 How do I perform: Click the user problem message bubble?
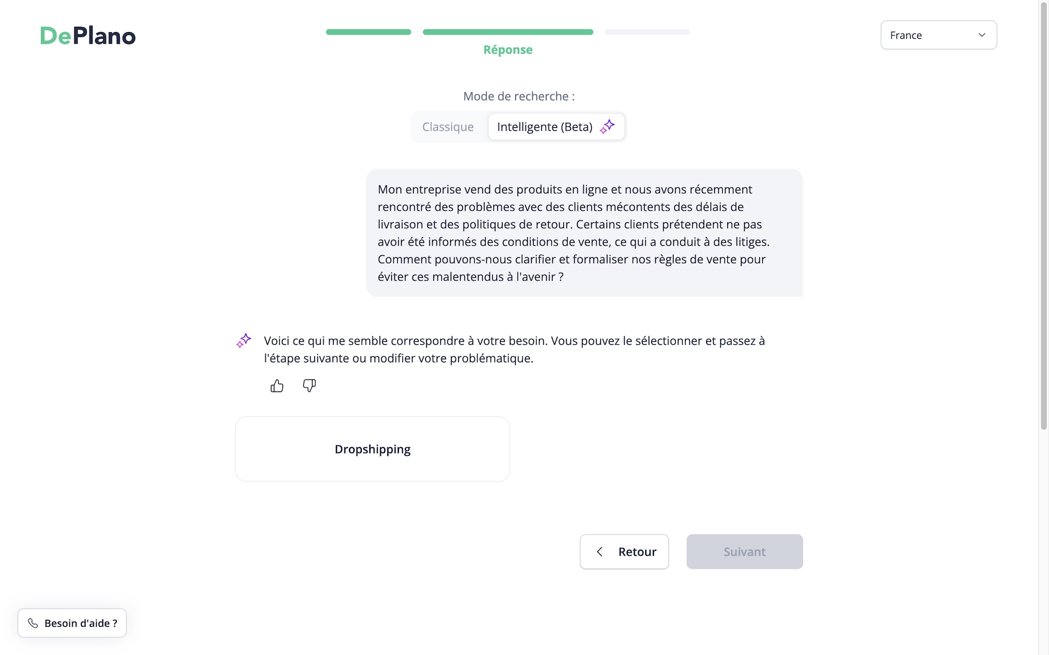tap(585, 233)
